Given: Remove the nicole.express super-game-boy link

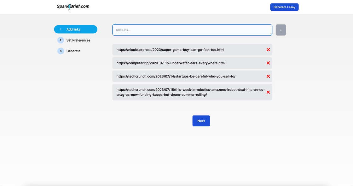Looking at the screenshot, I should tap(268, 50).
